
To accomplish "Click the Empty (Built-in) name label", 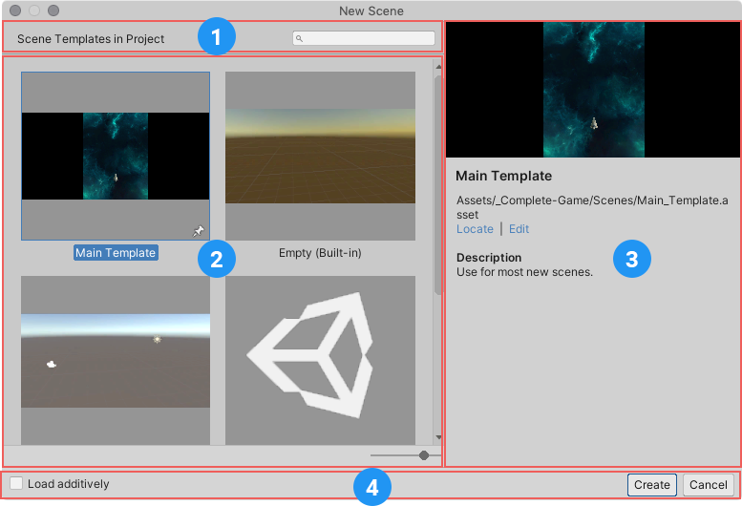I will [x=320, y=253].
